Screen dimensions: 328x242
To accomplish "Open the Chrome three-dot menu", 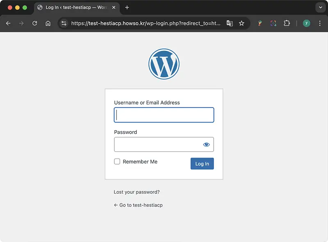I will [320, 23].
